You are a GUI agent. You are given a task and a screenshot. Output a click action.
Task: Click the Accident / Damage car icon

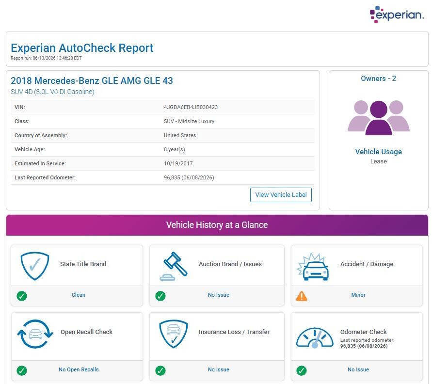313,266
